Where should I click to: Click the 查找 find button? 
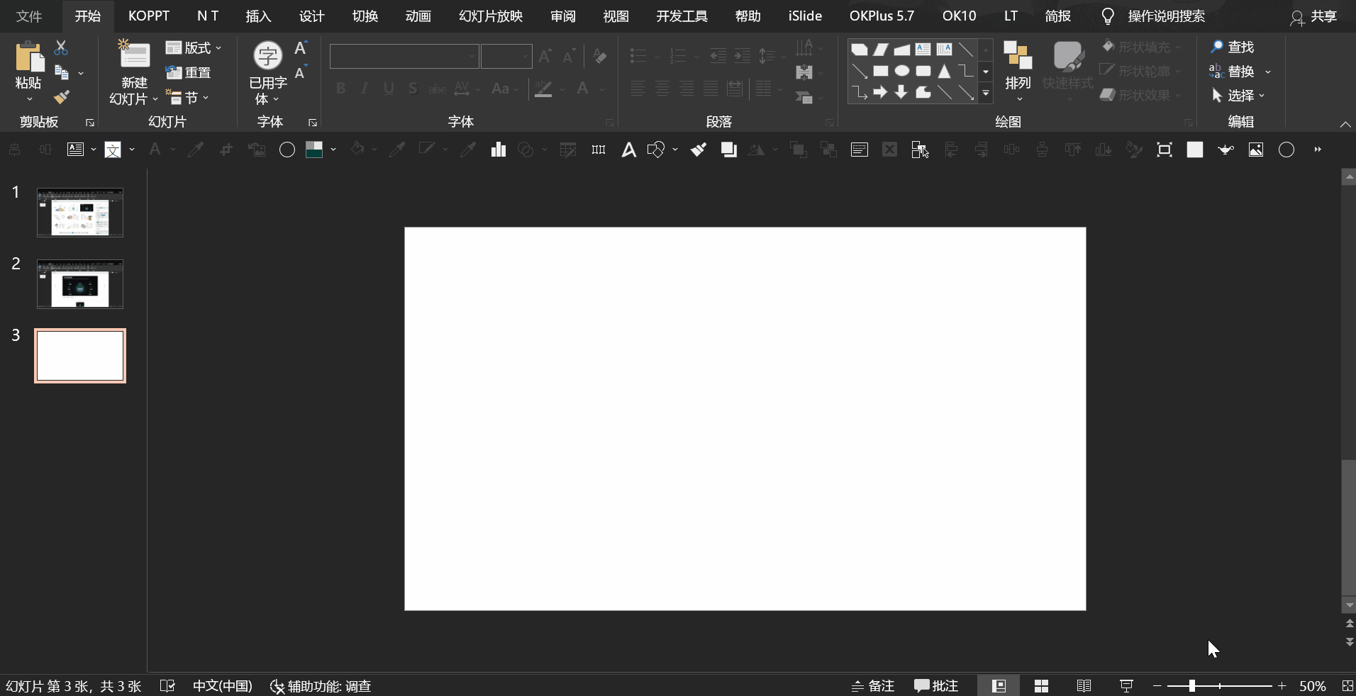pyautogui.click(x=1232, y=47)
